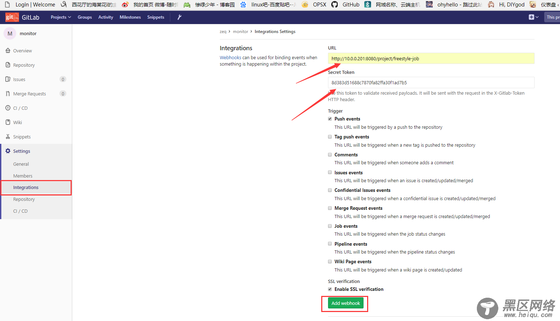Enable Pipeline events trigger
This screenshot has height=321, width=560.
click(330, 244)
